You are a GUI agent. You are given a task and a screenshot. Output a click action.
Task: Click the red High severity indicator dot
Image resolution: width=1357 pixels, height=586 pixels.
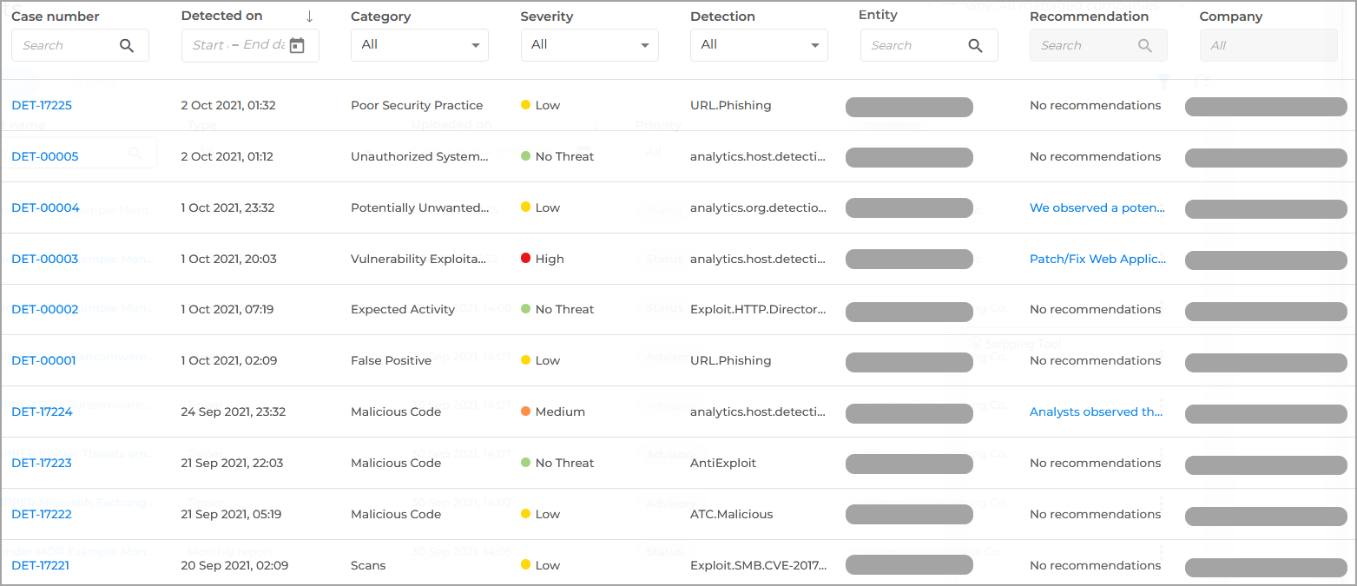tap(525, 259)
